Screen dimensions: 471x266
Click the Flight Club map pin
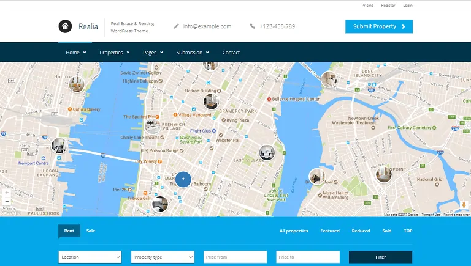click(214, 131)
